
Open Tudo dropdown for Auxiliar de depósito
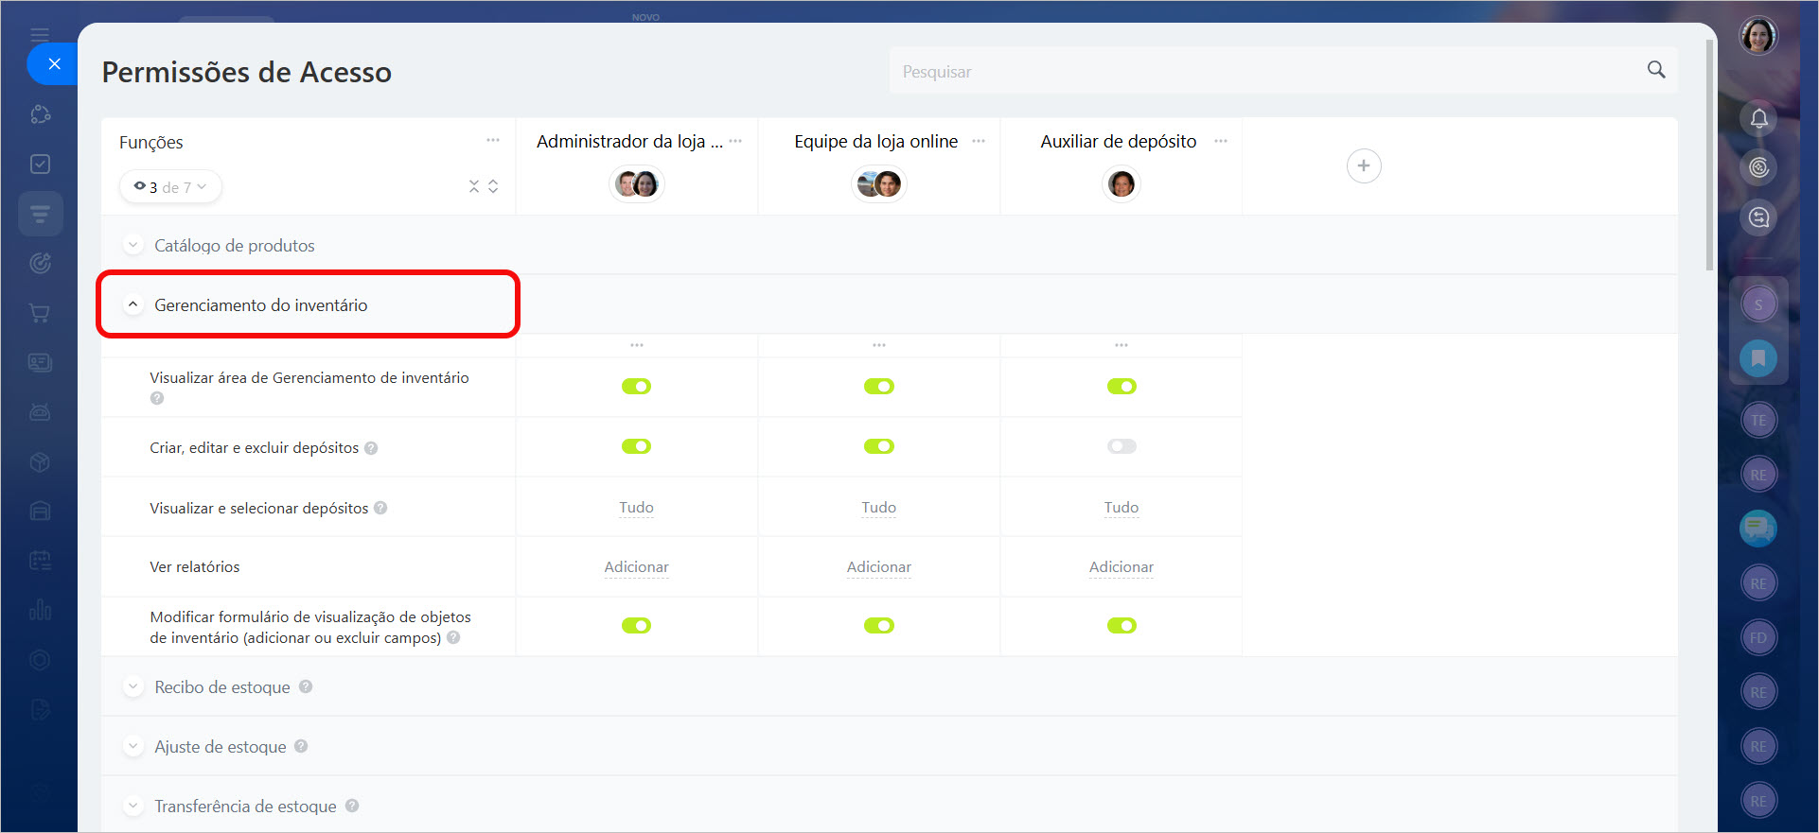tap(1121, 508)
